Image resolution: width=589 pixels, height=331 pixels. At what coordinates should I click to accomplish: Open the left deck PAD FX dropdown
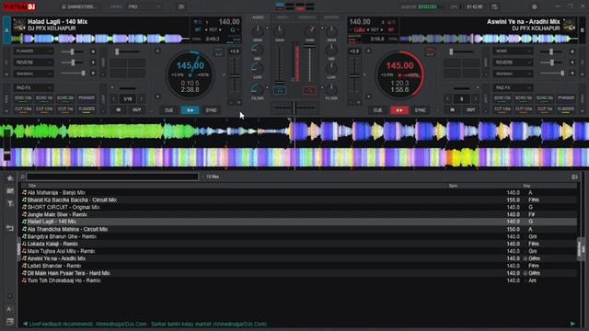point(33,88)
